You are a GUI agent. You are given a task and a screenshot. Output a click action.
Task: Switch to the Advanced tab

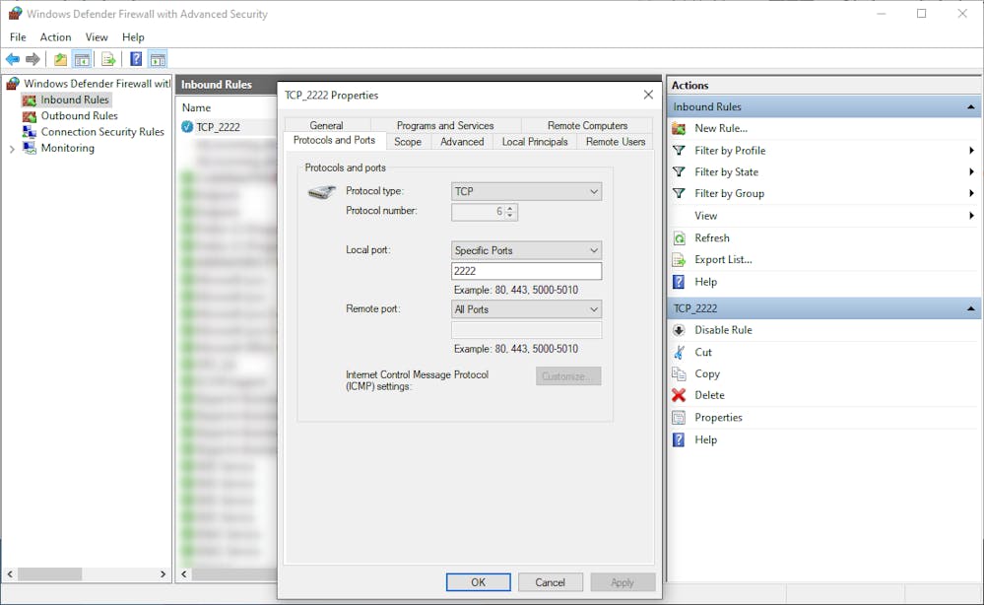462,142
